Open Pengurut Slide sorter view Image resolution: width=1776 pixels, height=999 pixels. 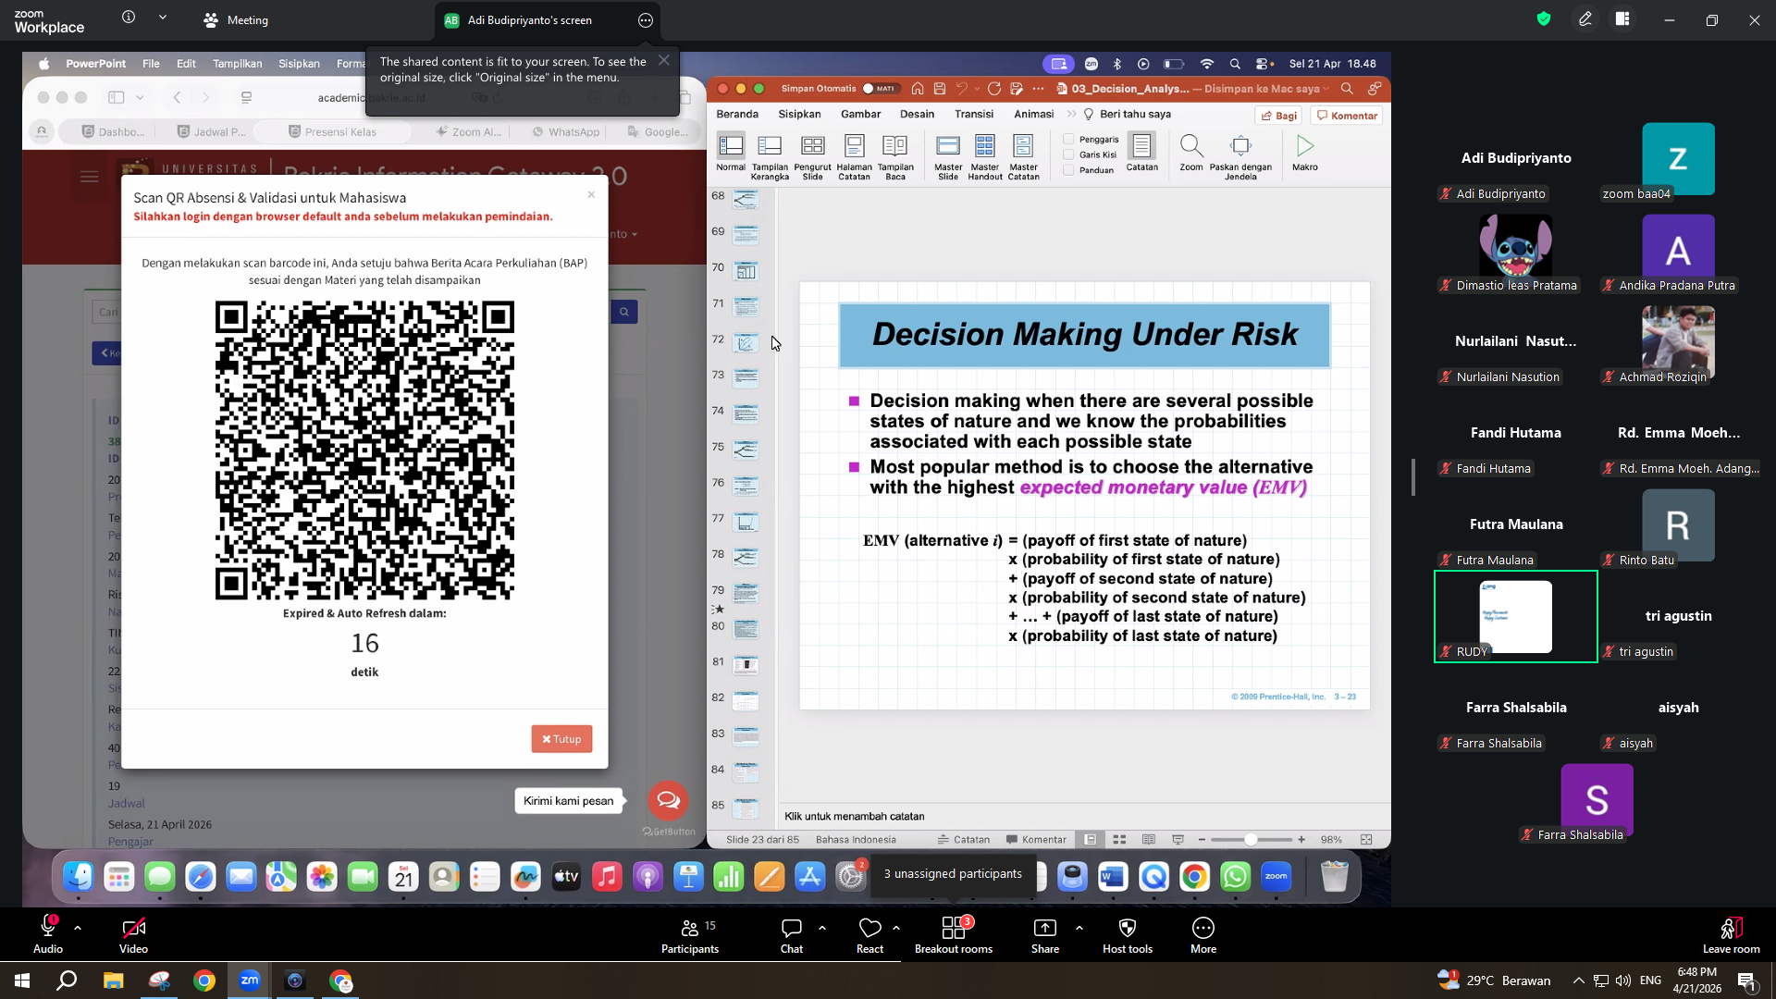pyautogui.click(x=812, y=157)
